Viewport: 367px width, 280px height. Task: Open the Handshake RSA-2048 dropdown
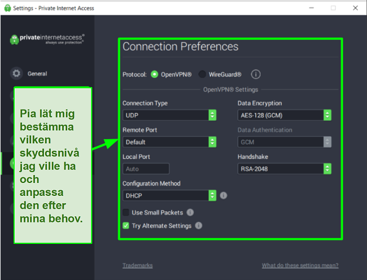pyautogui.click(x=285, y=169)
